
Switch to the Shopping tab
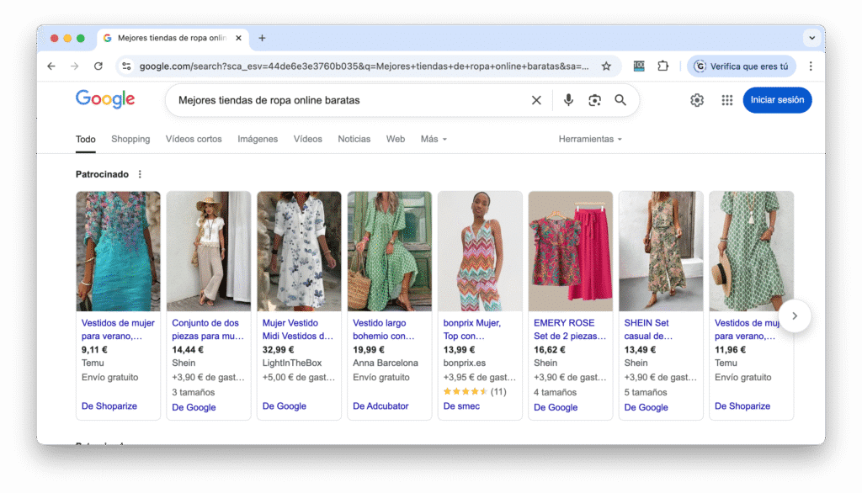pos(130,139)
